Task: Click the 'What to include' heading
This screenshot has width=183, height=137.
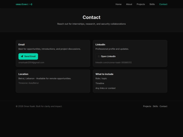Action: (x=104, y=74)
